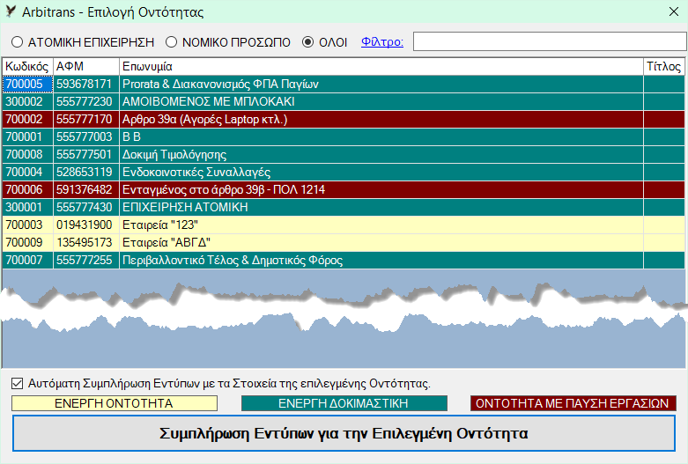Screen dimensions: 688x464
Task: Click the ΟΝΤΟΤΗΤΑ ΜΕ ΠΑΥΣΗ ΕΡΓΑΣΙΩΝ red swatch
Action: tap(573, 403)
